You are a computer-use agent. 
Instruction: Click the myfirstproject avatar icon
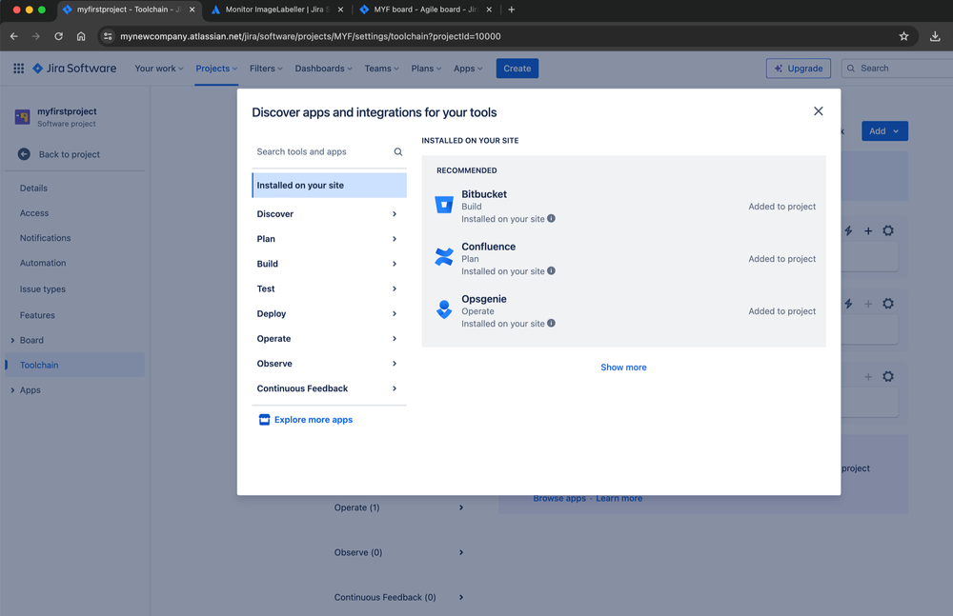pyautogui.click(x=23, y=117)
